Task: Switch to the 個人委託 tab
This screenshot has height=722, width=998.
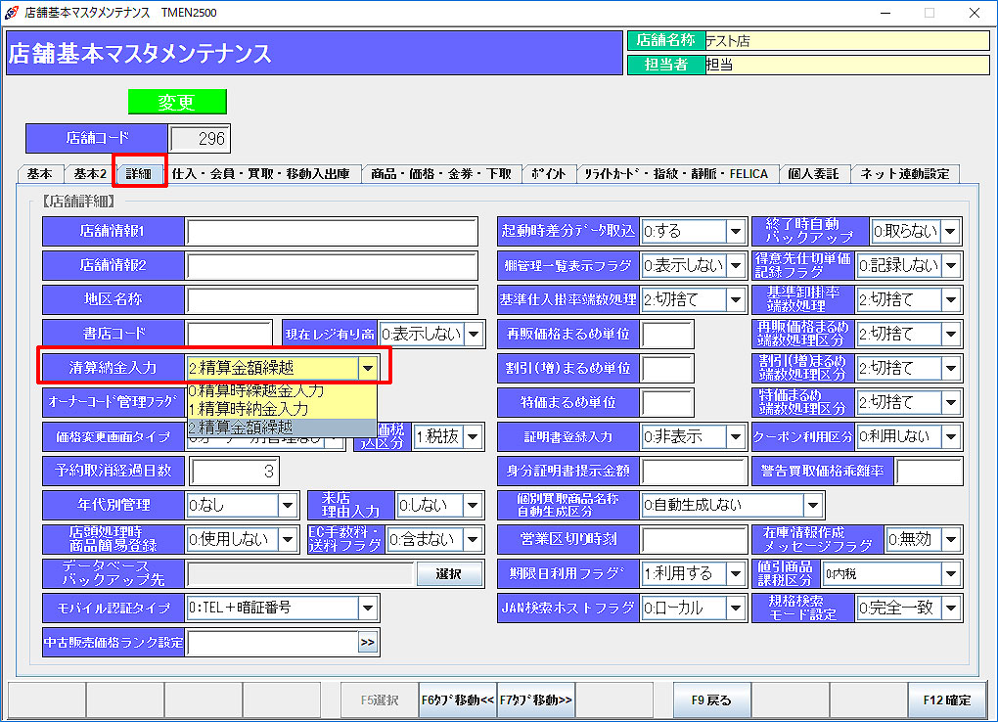Action: (813, 174)
